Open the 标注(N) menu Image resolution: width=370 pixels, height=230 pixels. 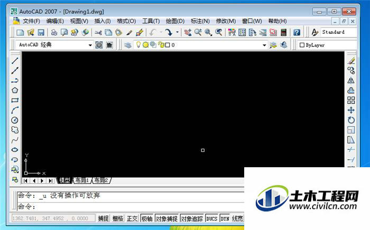coord(200,21)
